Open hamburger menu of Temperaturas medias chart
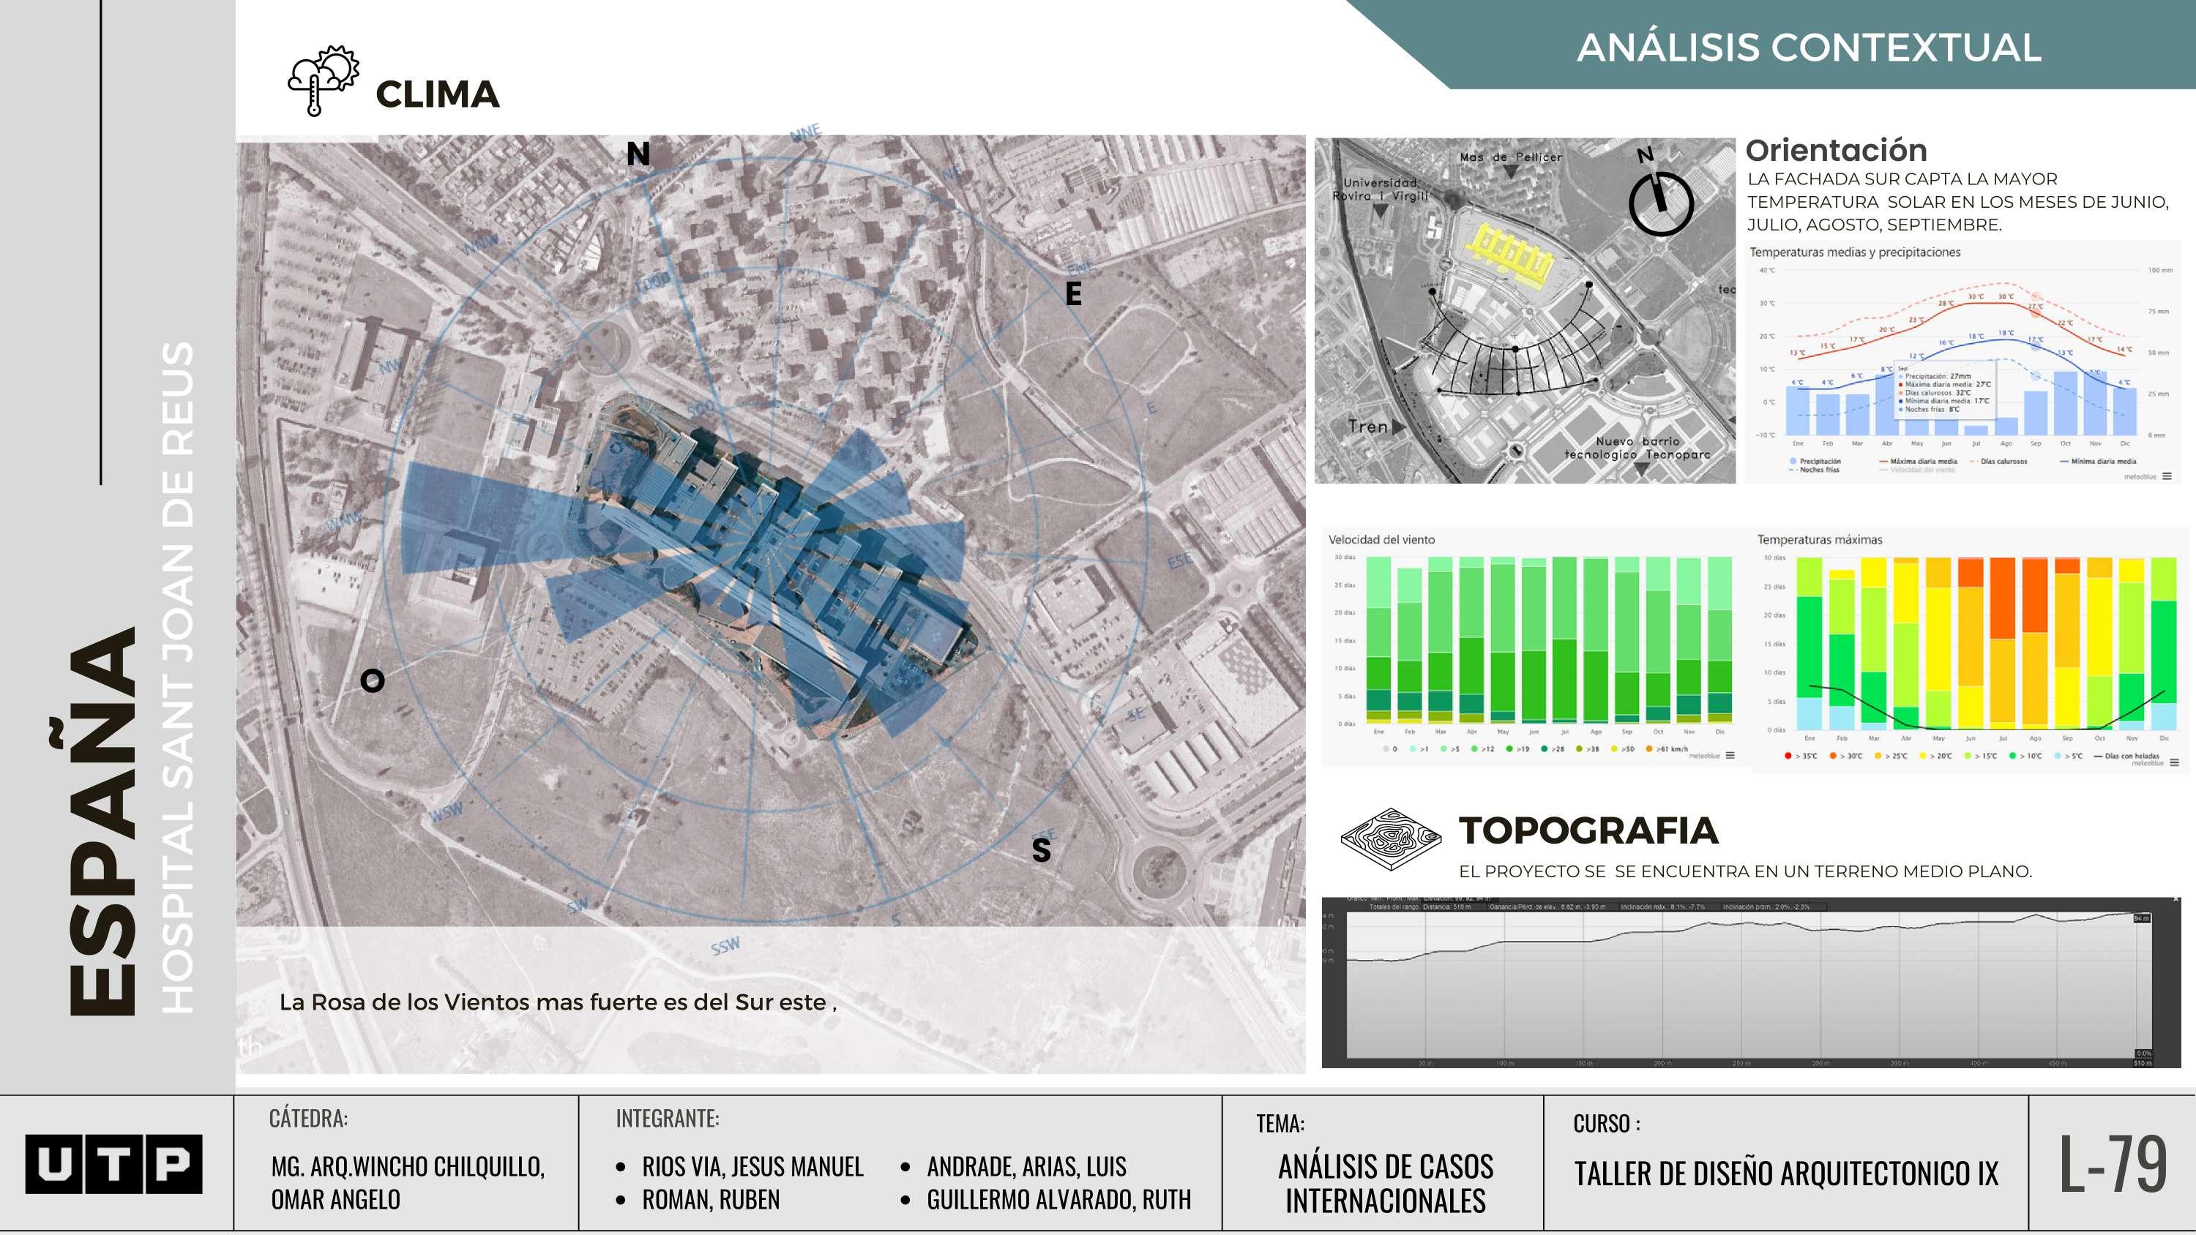This screenshot has height=1235, width=2196. pos(2166,476)
